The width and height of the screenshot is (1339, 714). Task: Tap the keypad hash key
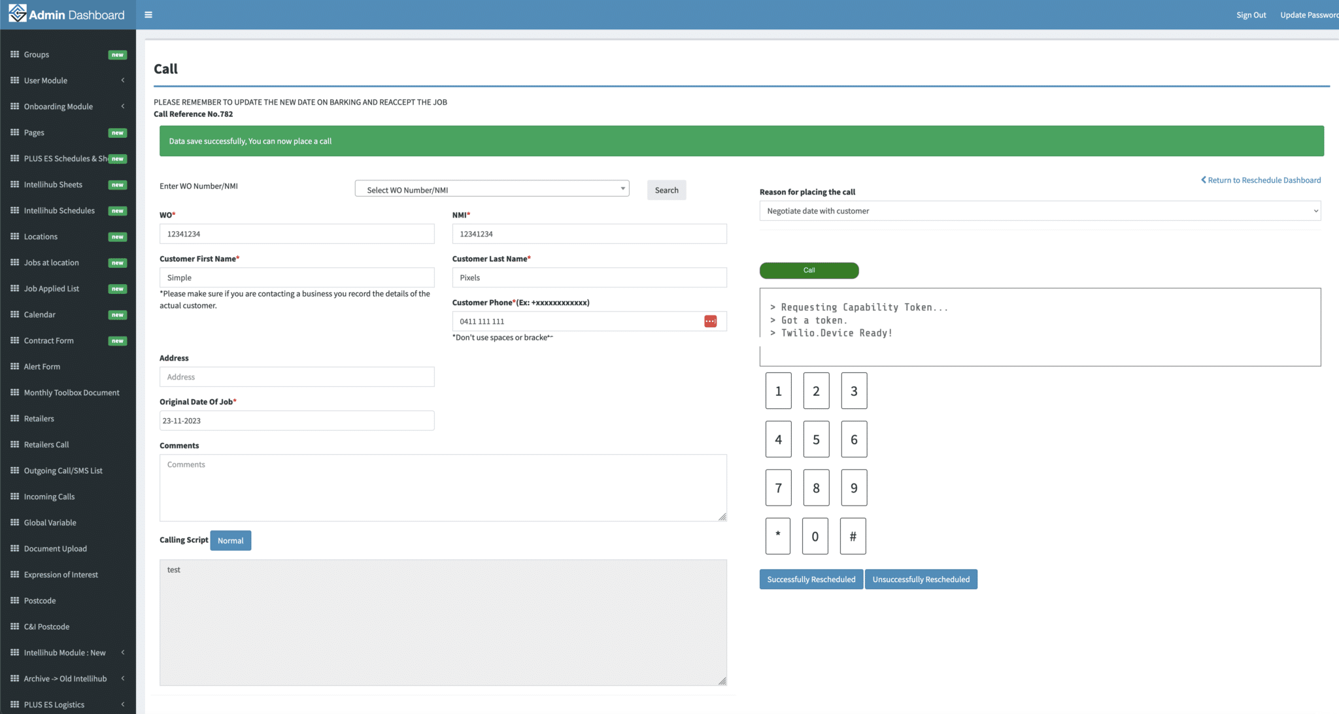(853, 536)
